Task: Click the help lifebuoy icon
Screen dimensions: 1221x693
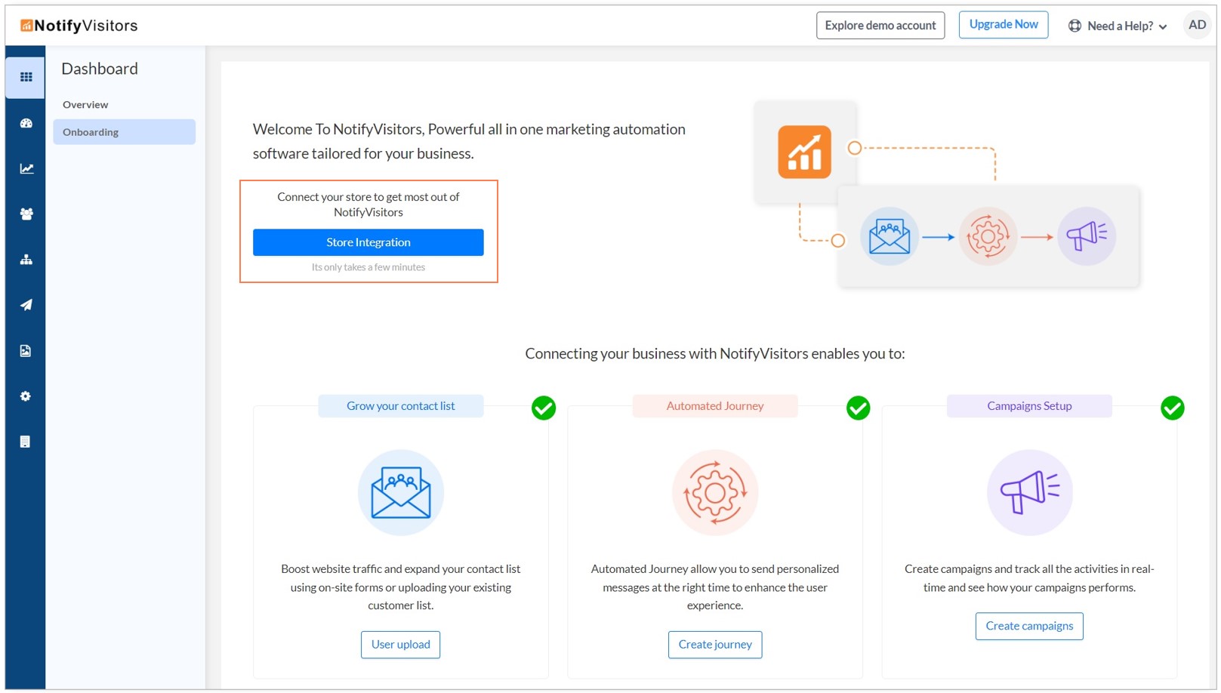Action: click(x=1075, y=26)
